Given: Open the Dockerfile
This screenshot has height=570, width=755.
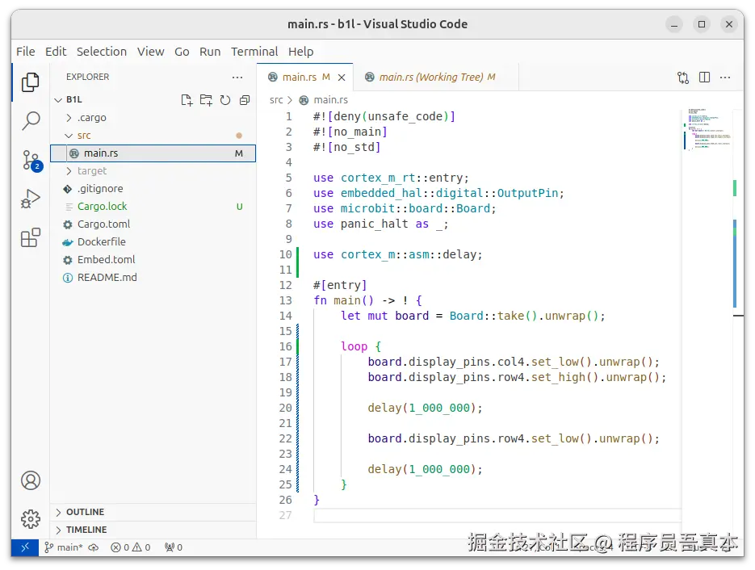Looking at the screenshot, I should pos(153,241).
